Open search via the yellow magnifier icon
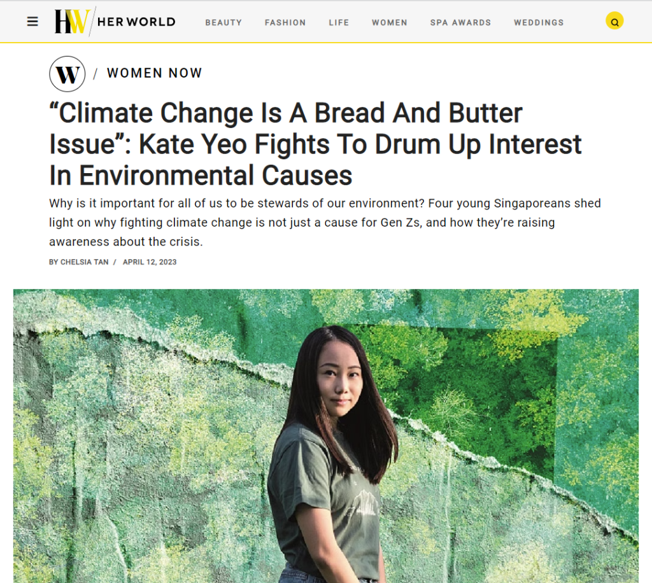652x583 pixels. [614, 22]
